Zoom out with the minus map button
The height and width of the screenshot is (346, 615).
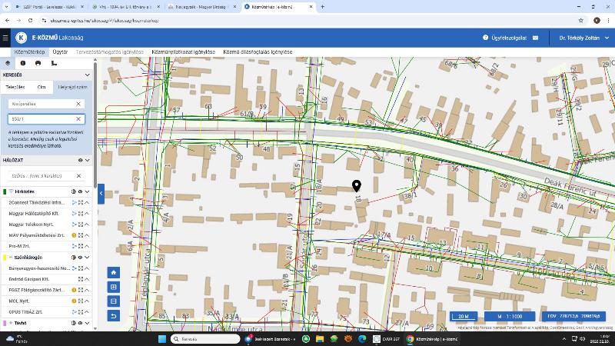click(114, 301)
